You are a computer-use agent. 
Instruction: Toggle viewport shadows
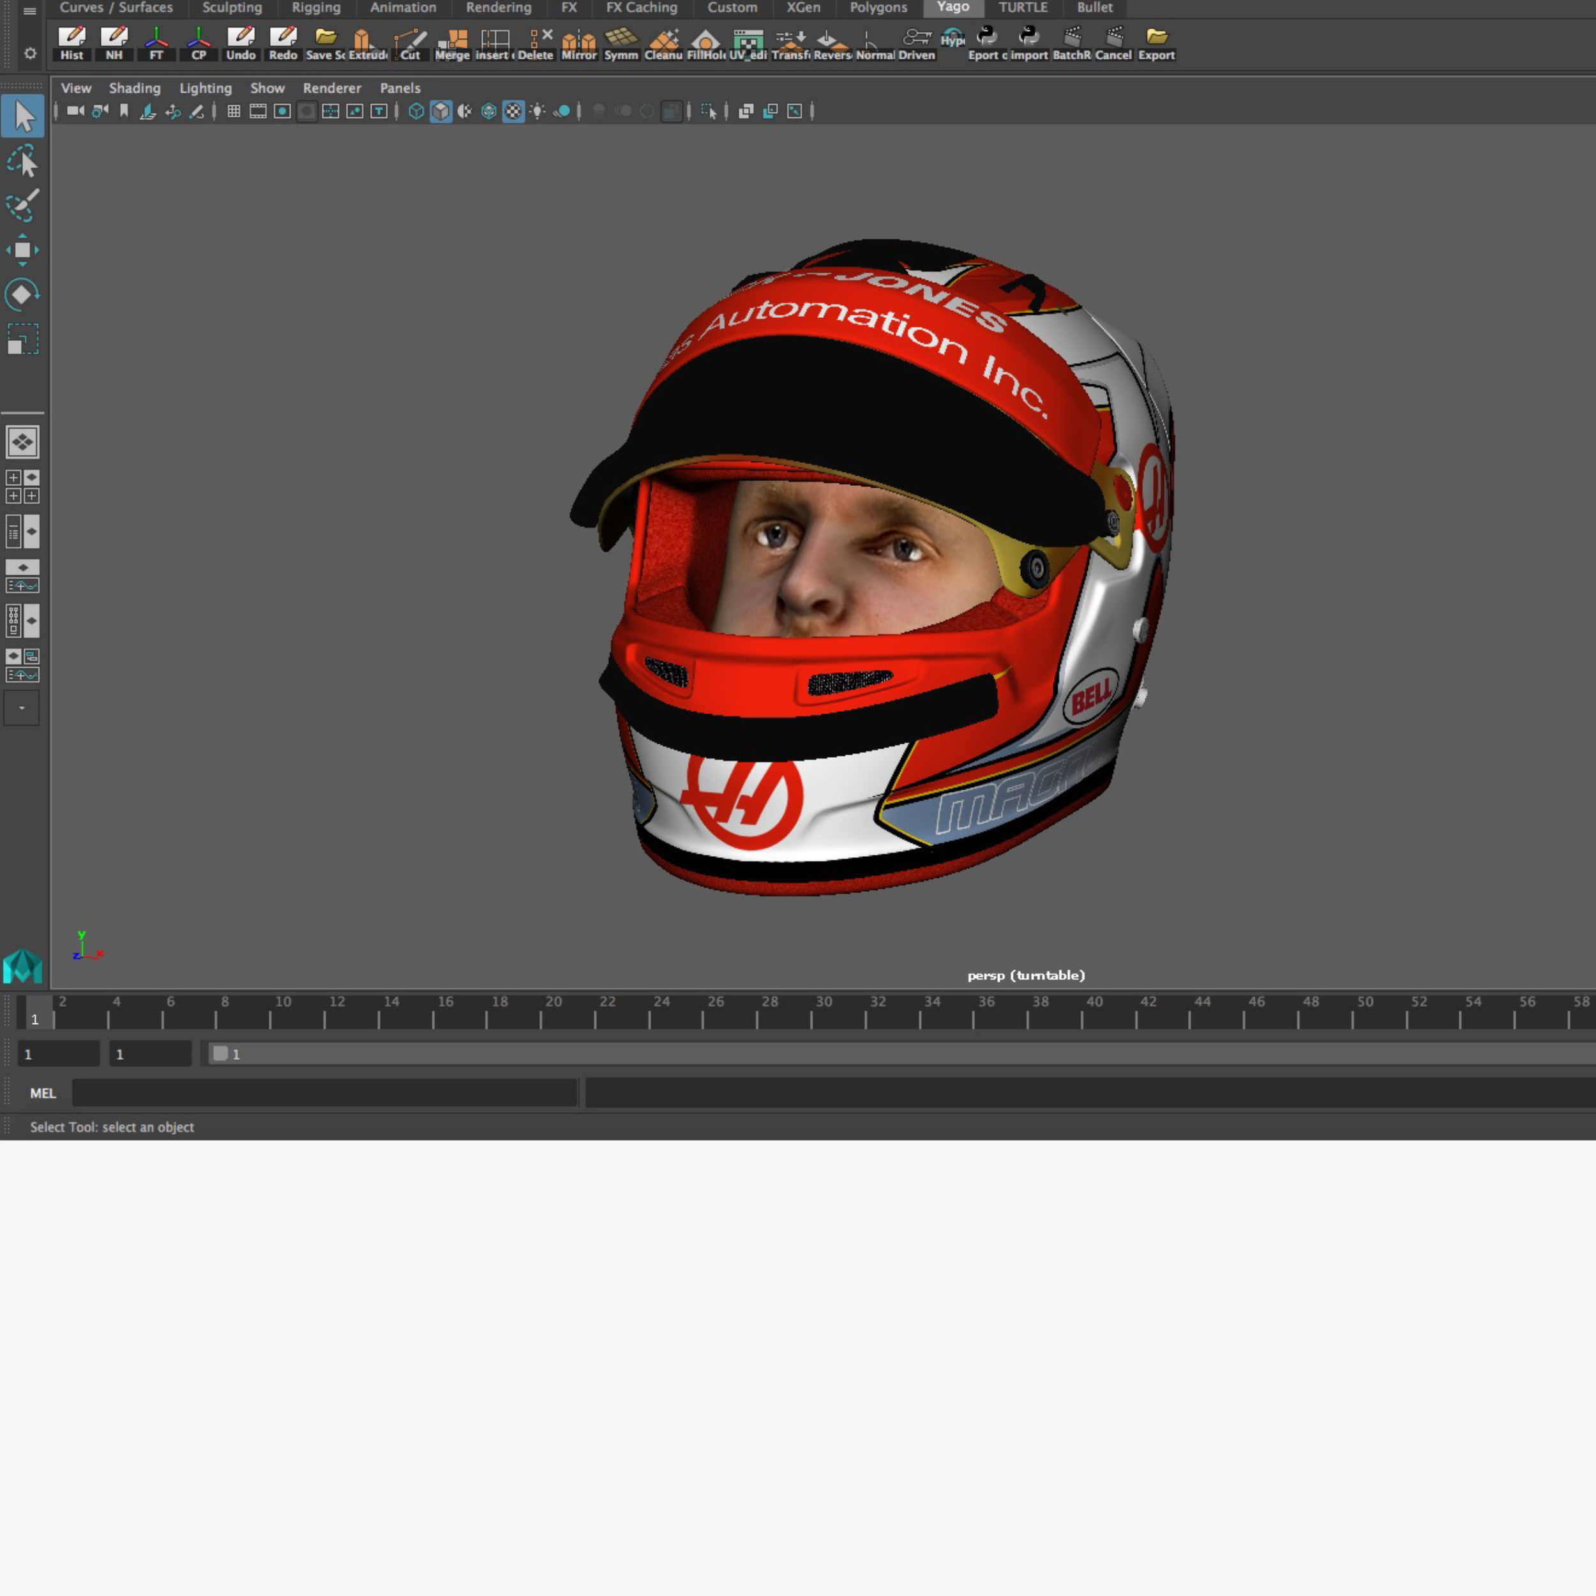(562, 110)
